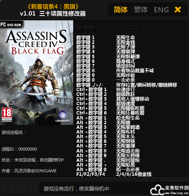Select the 一击必杀 cheat entry
This screenshot has width=189, height=196.
coord(125,80)
